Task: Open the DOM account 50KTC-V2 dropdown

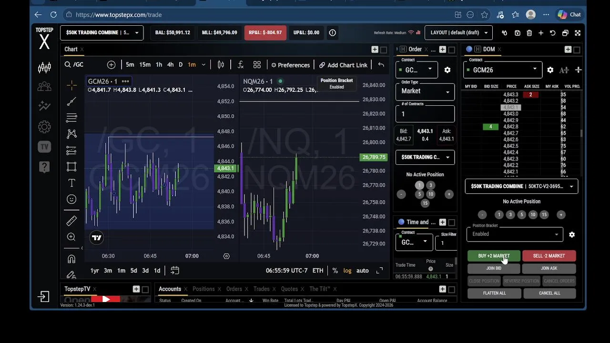Action: click(522, 186)
